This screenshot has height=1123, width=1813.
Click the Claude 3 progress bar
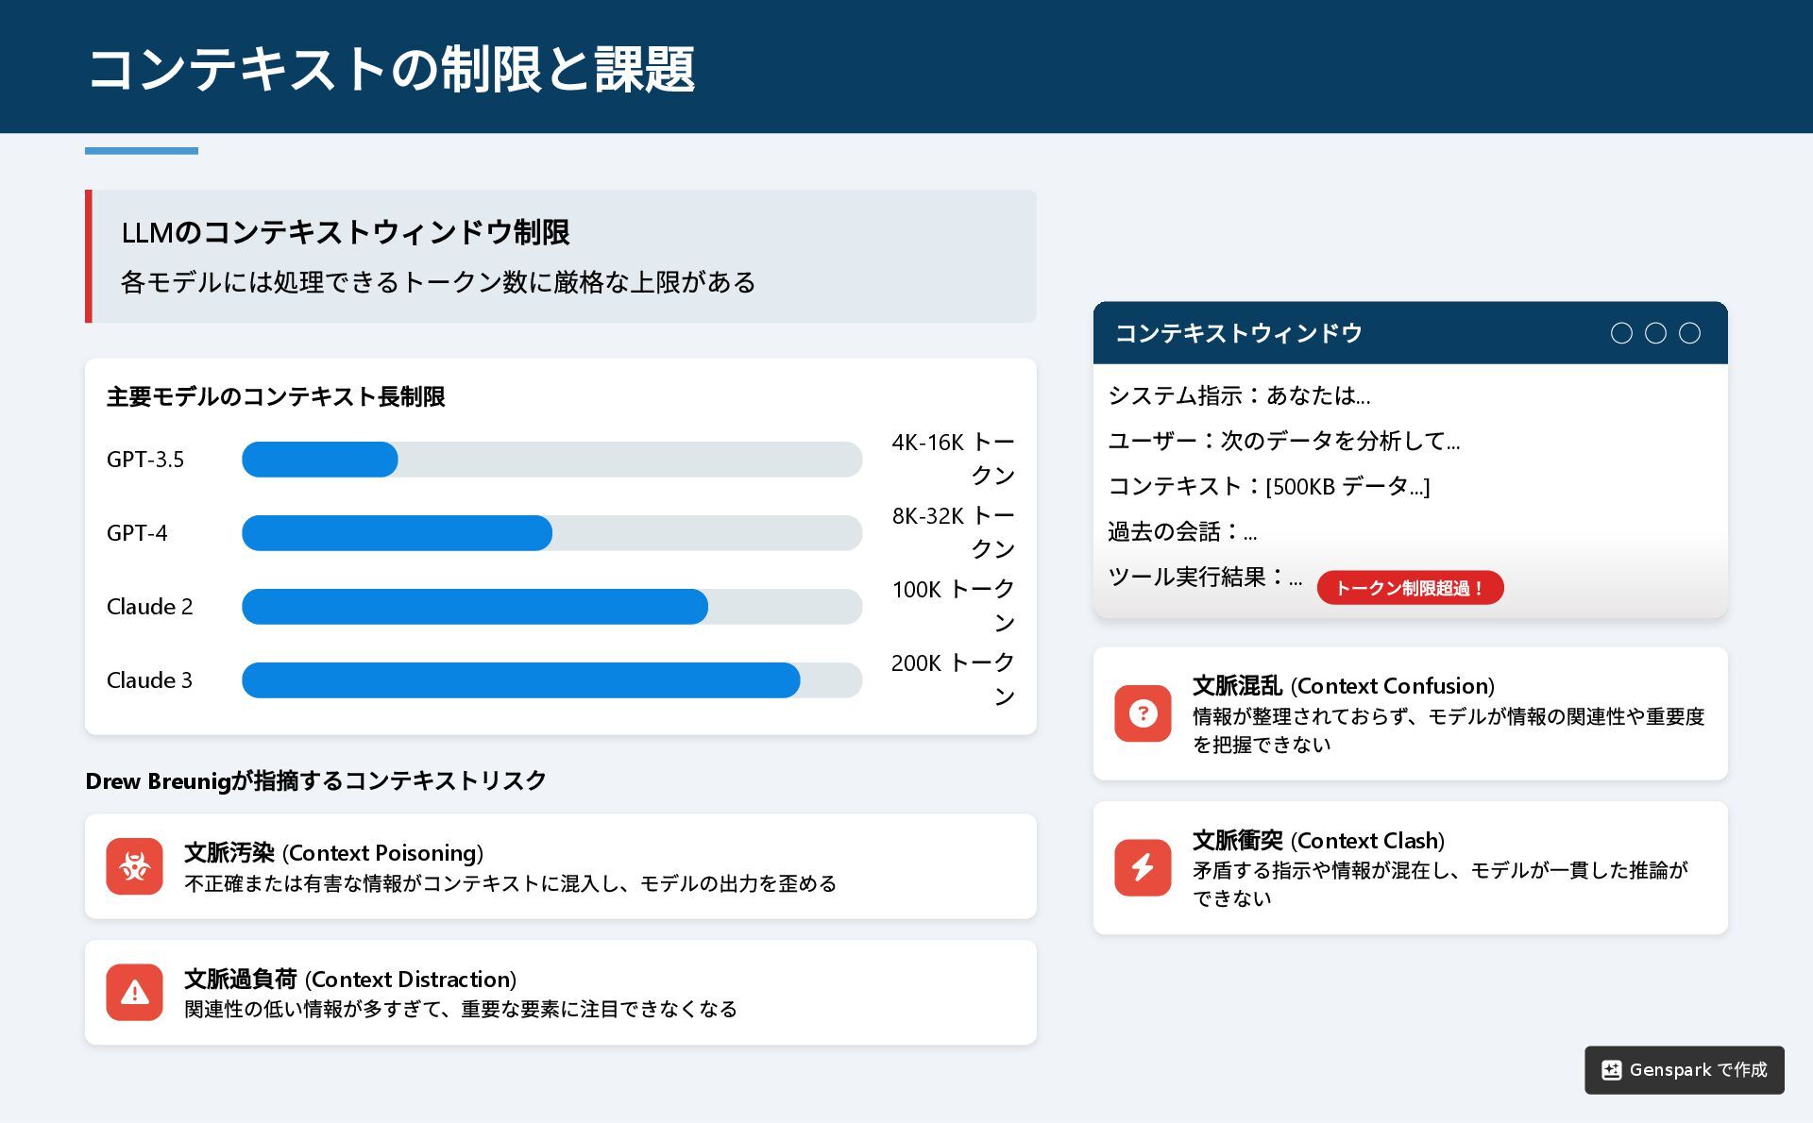click(x=551, y=680)
